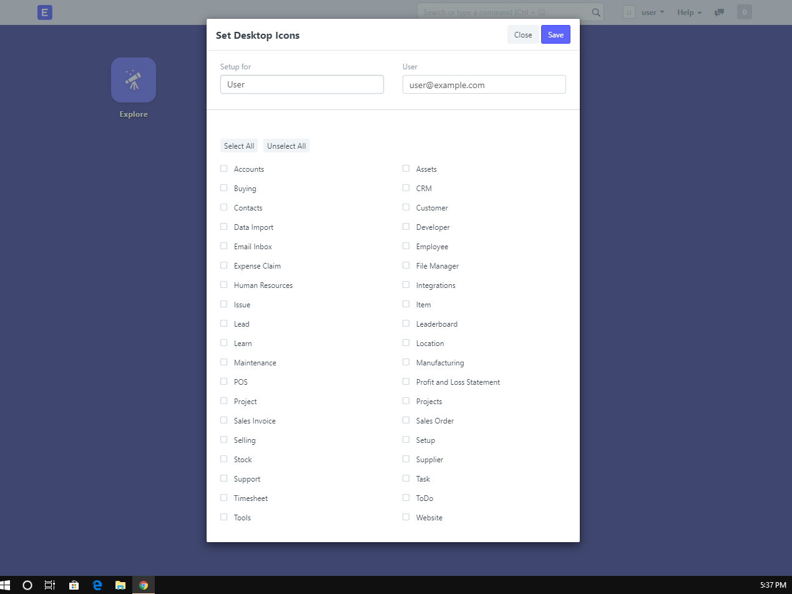This screenshot has height=594, width=792.
Task: Click Unselect All button
Action: (286, 146)
